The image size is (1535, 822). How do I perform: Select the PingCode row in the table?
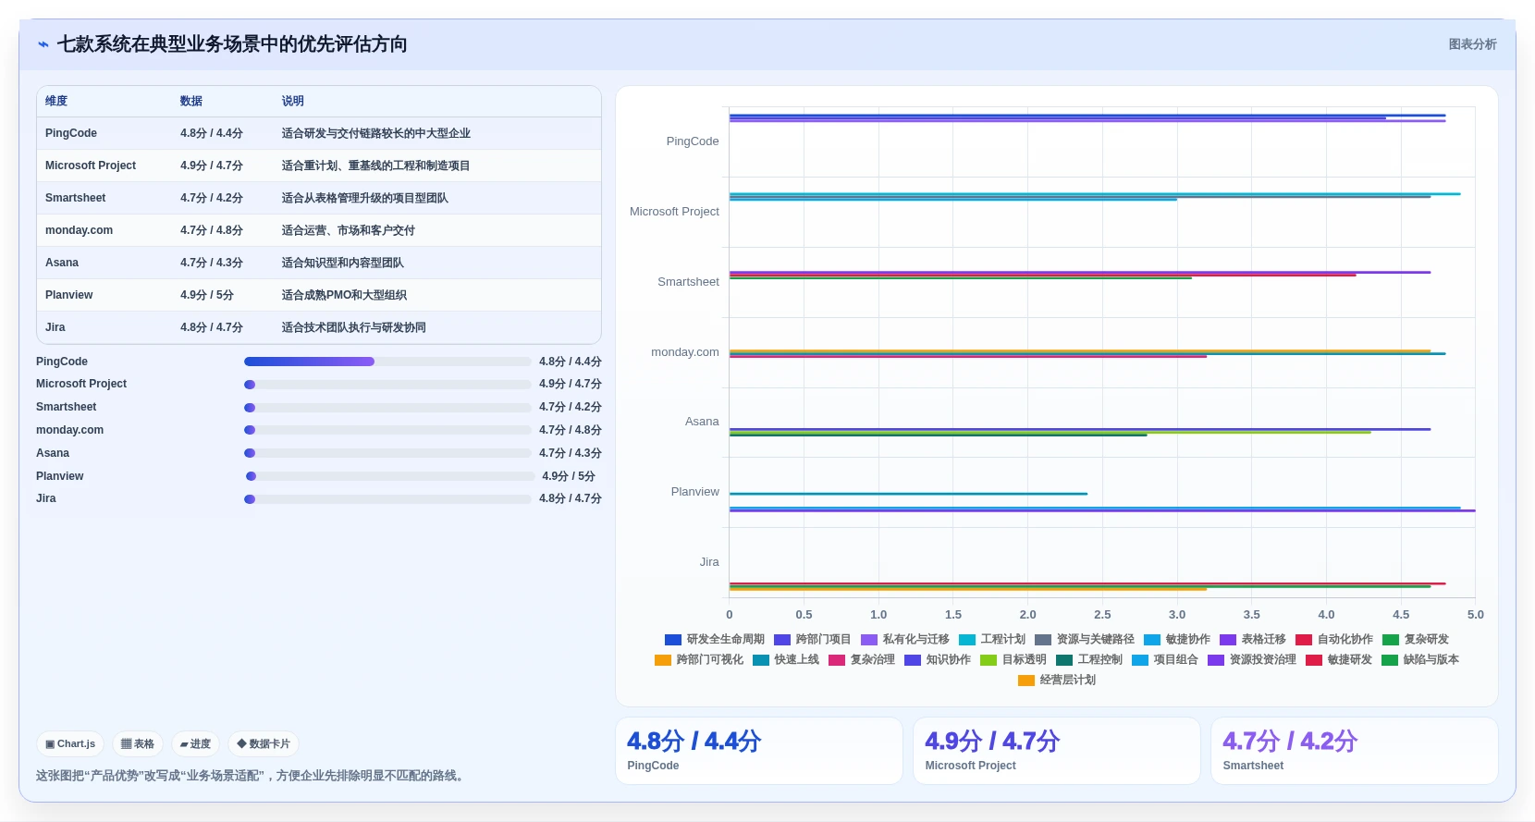[319, 133]
